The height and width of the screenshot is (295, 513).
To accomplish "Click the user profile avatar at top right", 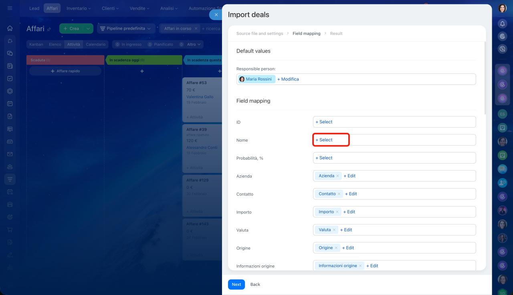I will [x=502, y=8].
